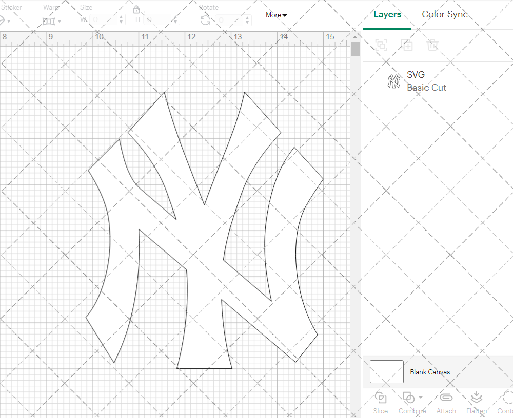The image size is (513, 418).
Task: Click the Delete layer trash icon
Action: coord(432,45)
